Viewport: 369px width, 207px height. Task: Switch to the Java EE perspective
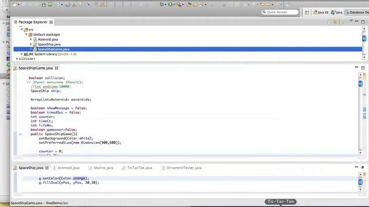(x=321, y=13)
